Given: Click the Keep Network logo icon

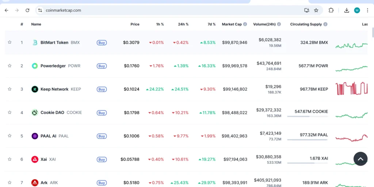Looking at the screenshot, I should [x=35, y=89].
